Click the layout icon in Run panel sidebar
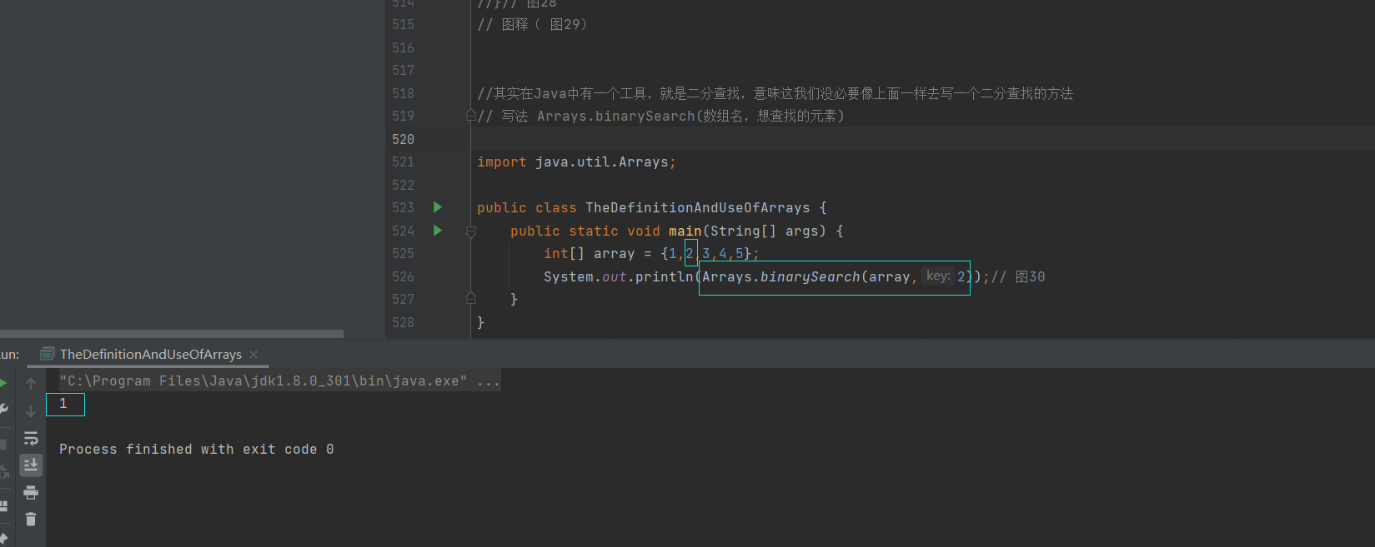1375x547 pixels. coord(3,506)
